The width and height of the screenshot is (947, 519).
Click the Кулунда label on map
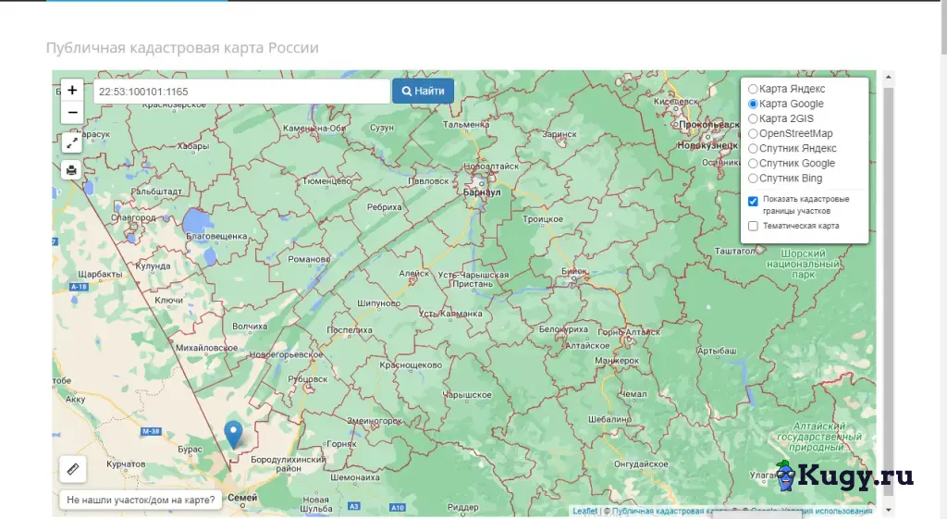[153, 266]
